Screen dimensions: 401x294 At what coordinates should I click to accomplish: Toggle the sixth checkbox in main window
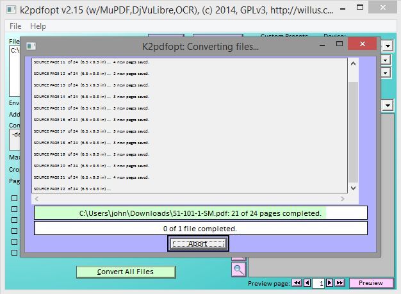click(x=15, y=252)
